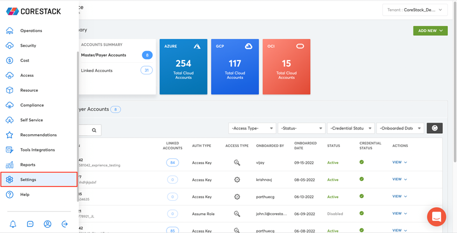Image resolution: width=457 pixels, height=233 pixels.
Task: Click the Disabled status text
Action: (x=335, y=214)
